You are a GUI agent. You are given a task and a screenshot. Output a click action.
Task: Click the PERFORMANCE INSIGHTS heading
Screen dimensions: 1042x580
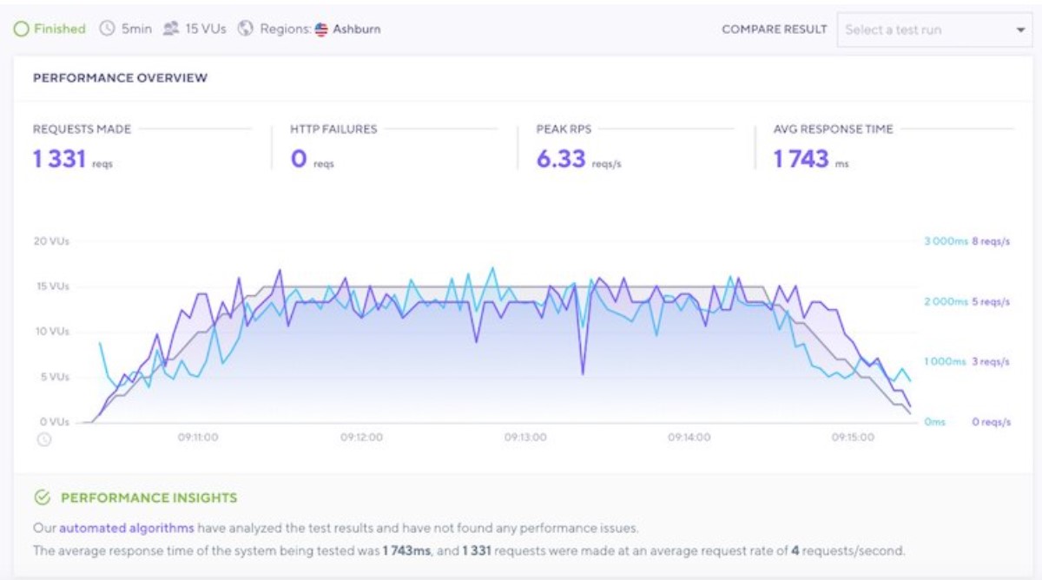148,498
